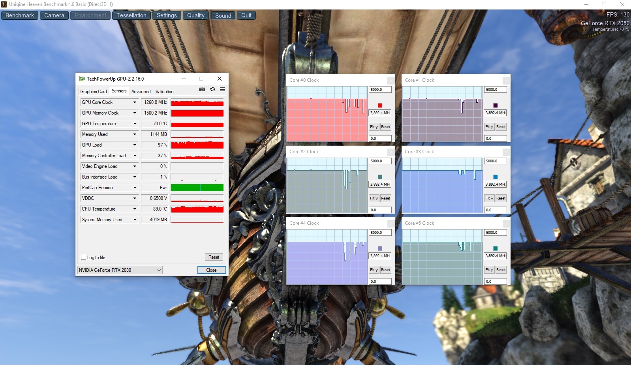
Task: Open the Settings menu in Heaven
Action: [x=167, y=15]
